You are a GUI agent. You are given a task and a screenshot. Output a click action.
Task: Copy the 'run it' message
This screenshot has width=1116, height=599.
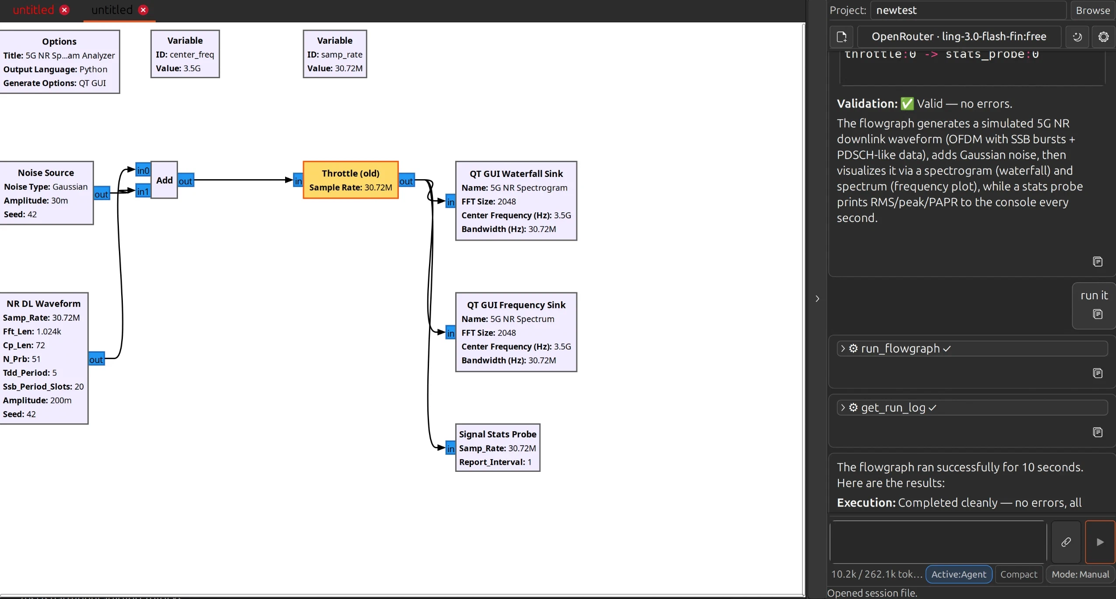pos(1097,314)
